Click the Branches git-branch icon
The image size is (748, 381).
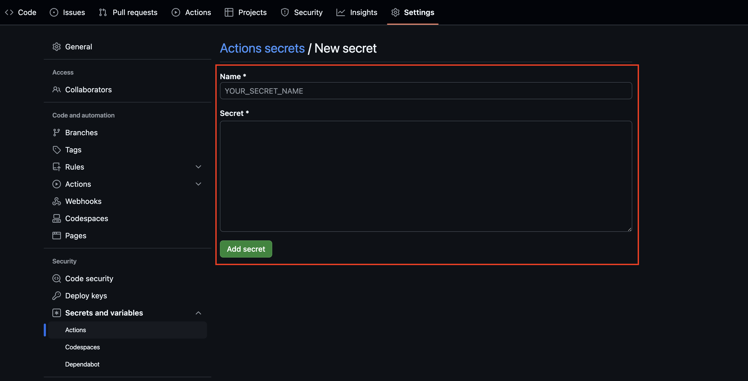pos(56,133)
